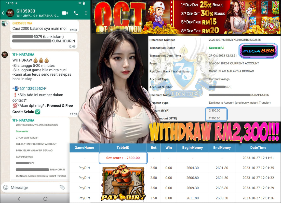Viewport: 281px width, 203px height.
Task: Click '8th Dep Free RM20' promo line
Action: point(200,31)
